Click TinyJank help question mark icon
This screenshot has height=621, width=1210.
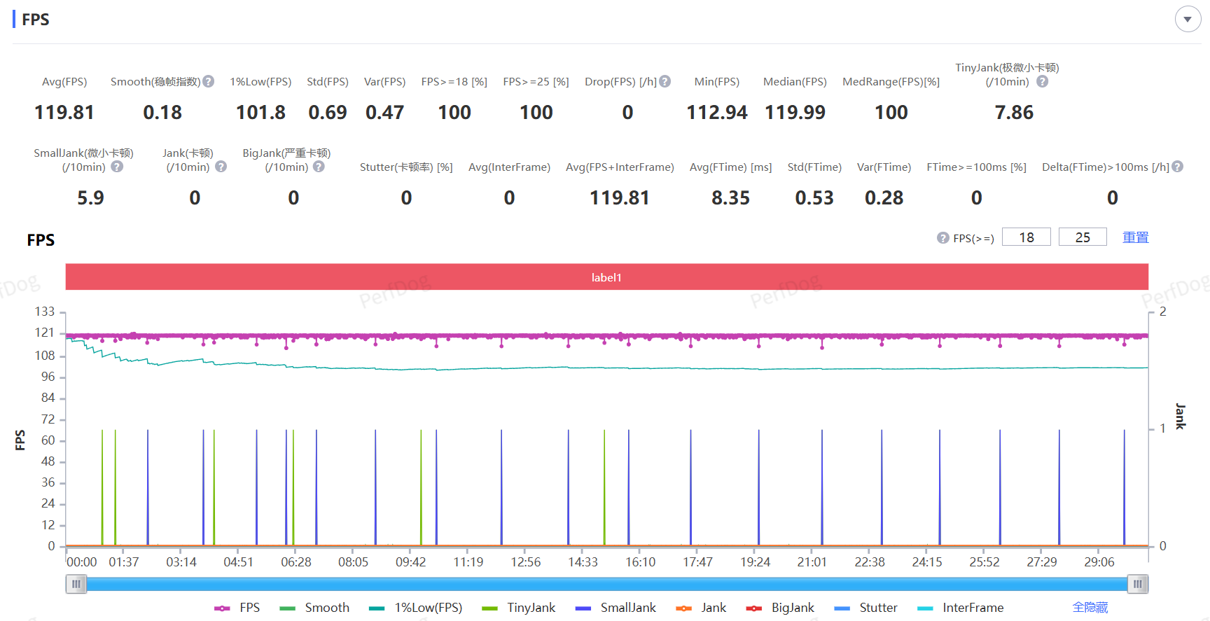coord(1042,81)
